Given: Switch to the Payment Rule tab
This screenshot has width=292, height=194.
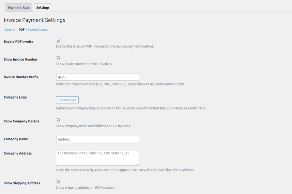Looking at the screenshot, I should pyautogui.click(x=19, y=8).
